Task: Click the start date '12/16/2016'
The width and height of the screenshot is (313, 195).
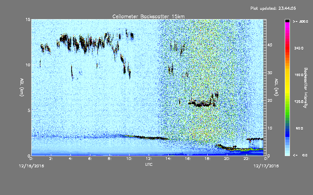Action: [32, 166]
